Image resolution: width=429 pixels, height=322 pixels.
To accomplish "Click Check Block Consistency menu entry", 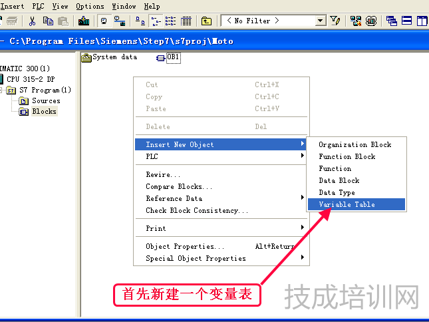I will 197,210.
